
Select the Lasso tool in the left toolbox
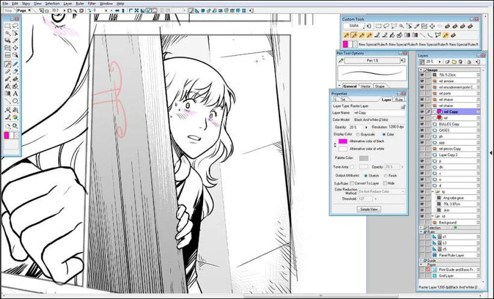tap(16, 26)
